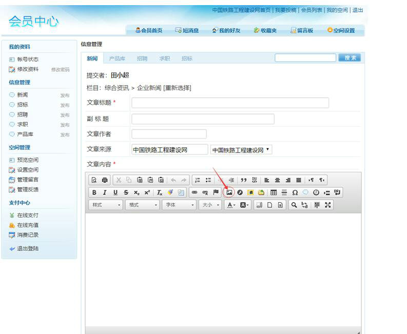Open the 字体 font dropdown
407x334 pixels.
pyautogui.click(x=179, y=205)
